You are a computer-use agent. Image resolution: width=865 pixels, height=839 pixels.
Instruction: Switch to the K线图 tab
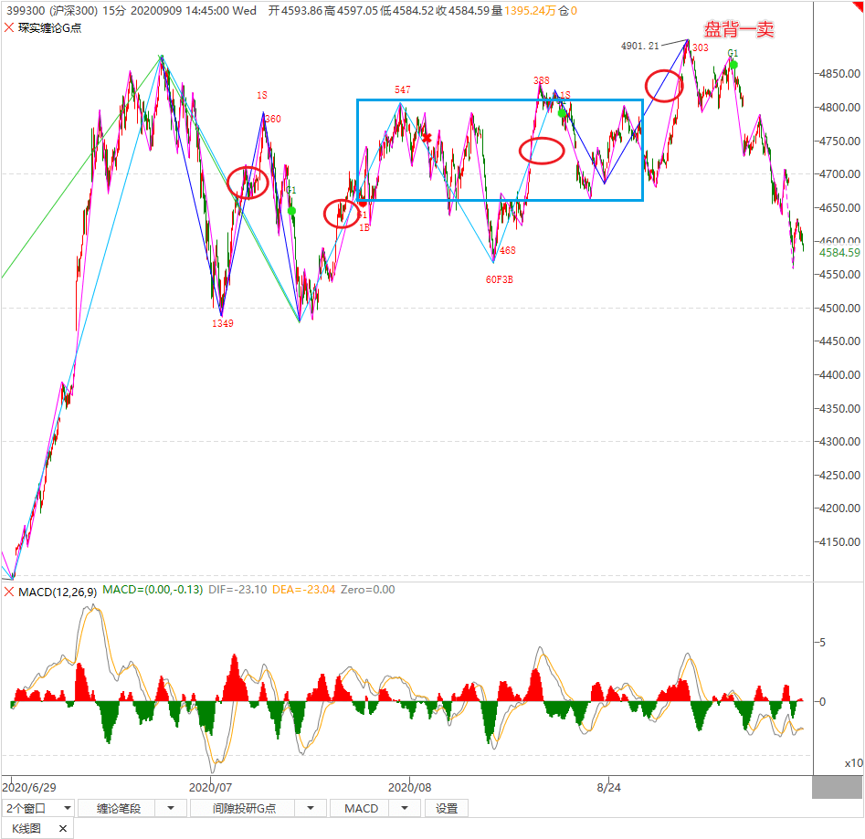click(x=26, y=829)
